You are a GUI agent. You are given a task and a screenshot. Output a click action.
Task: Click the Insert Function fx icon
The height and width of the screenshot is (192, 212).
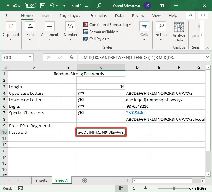point(71,57)
